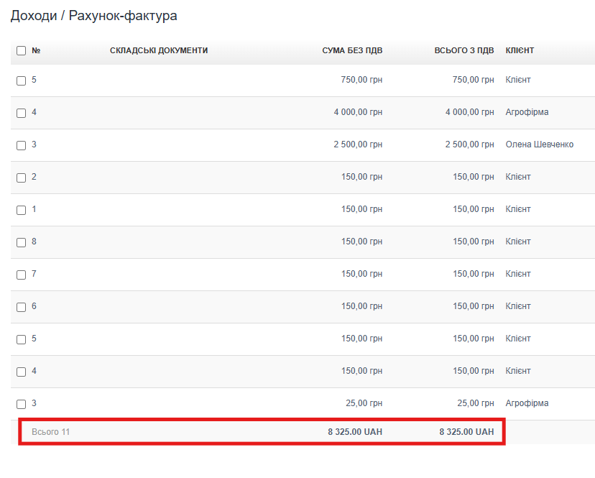Sort by the № column header
This screenshot has height=478, width=595.
coord(36,51)
